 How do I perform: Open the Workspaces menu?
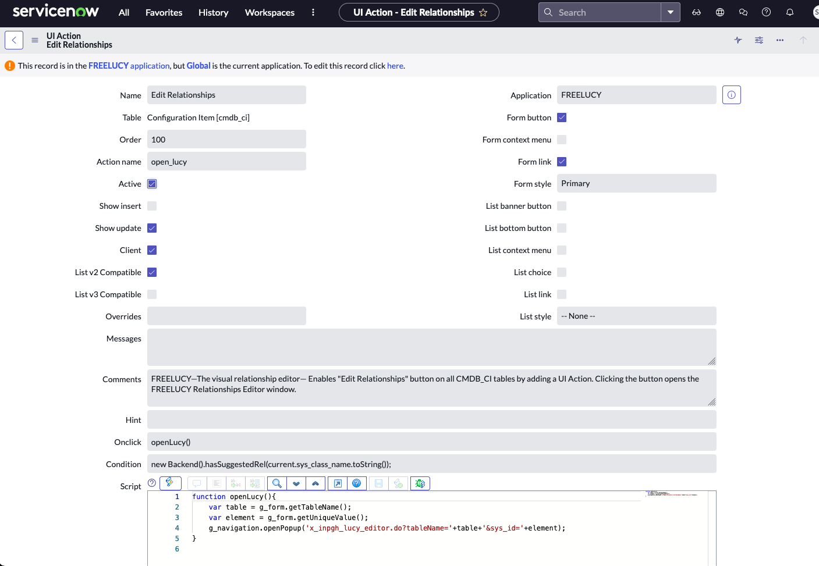tap(270, 12)
